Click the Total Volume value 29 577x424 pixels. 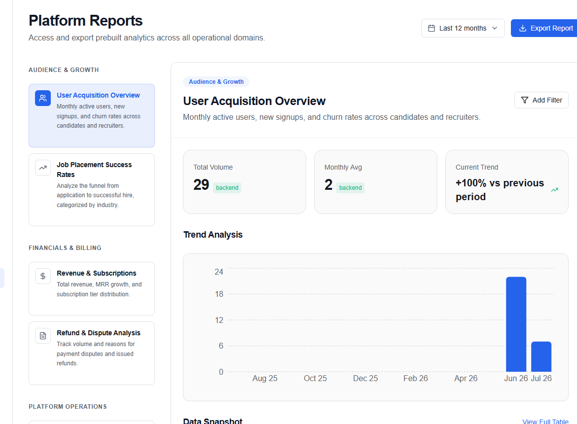tap(201, 184)
